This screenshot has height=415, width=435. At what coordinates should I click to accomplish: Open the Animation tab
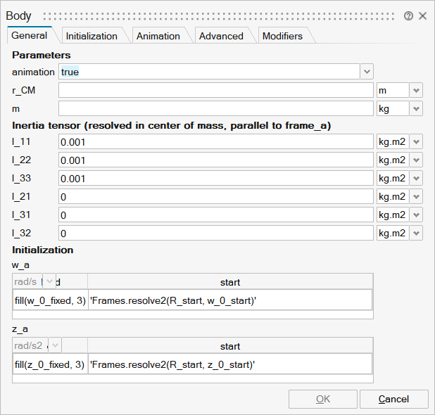click(x=158, y=36)
